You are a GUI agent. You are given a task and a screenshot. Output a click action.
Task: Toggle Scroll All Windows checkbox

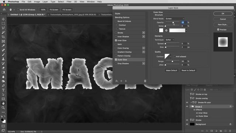click(18, 10)
